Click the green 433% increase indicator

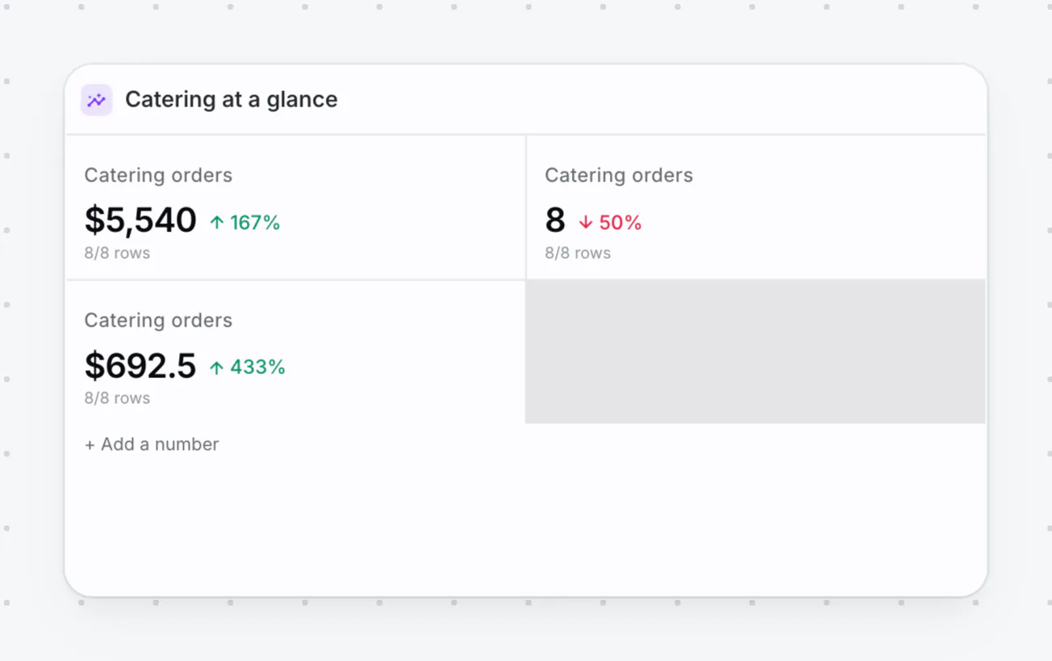[x=247, y=368]
